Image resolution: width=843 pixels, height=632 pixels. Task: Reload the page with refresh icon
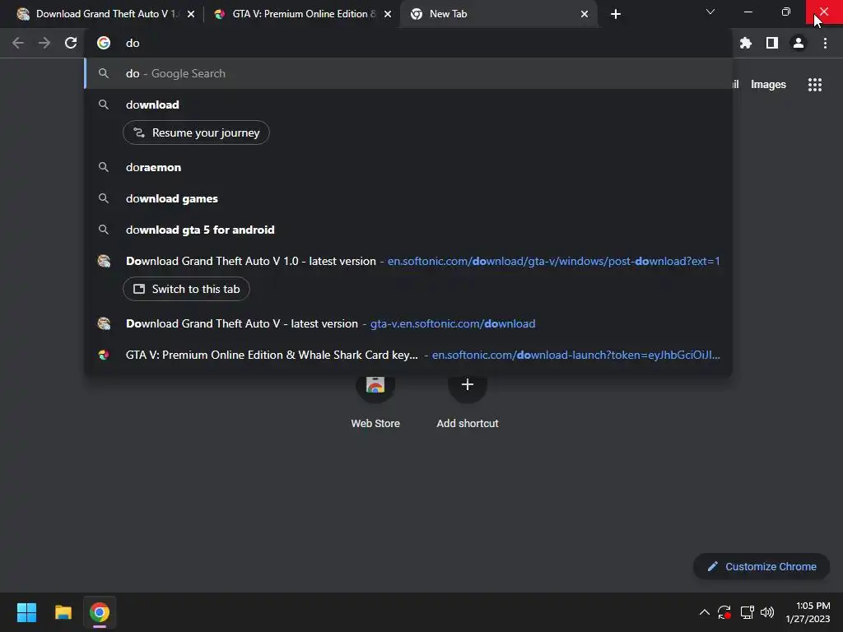(x=71, y=43)
